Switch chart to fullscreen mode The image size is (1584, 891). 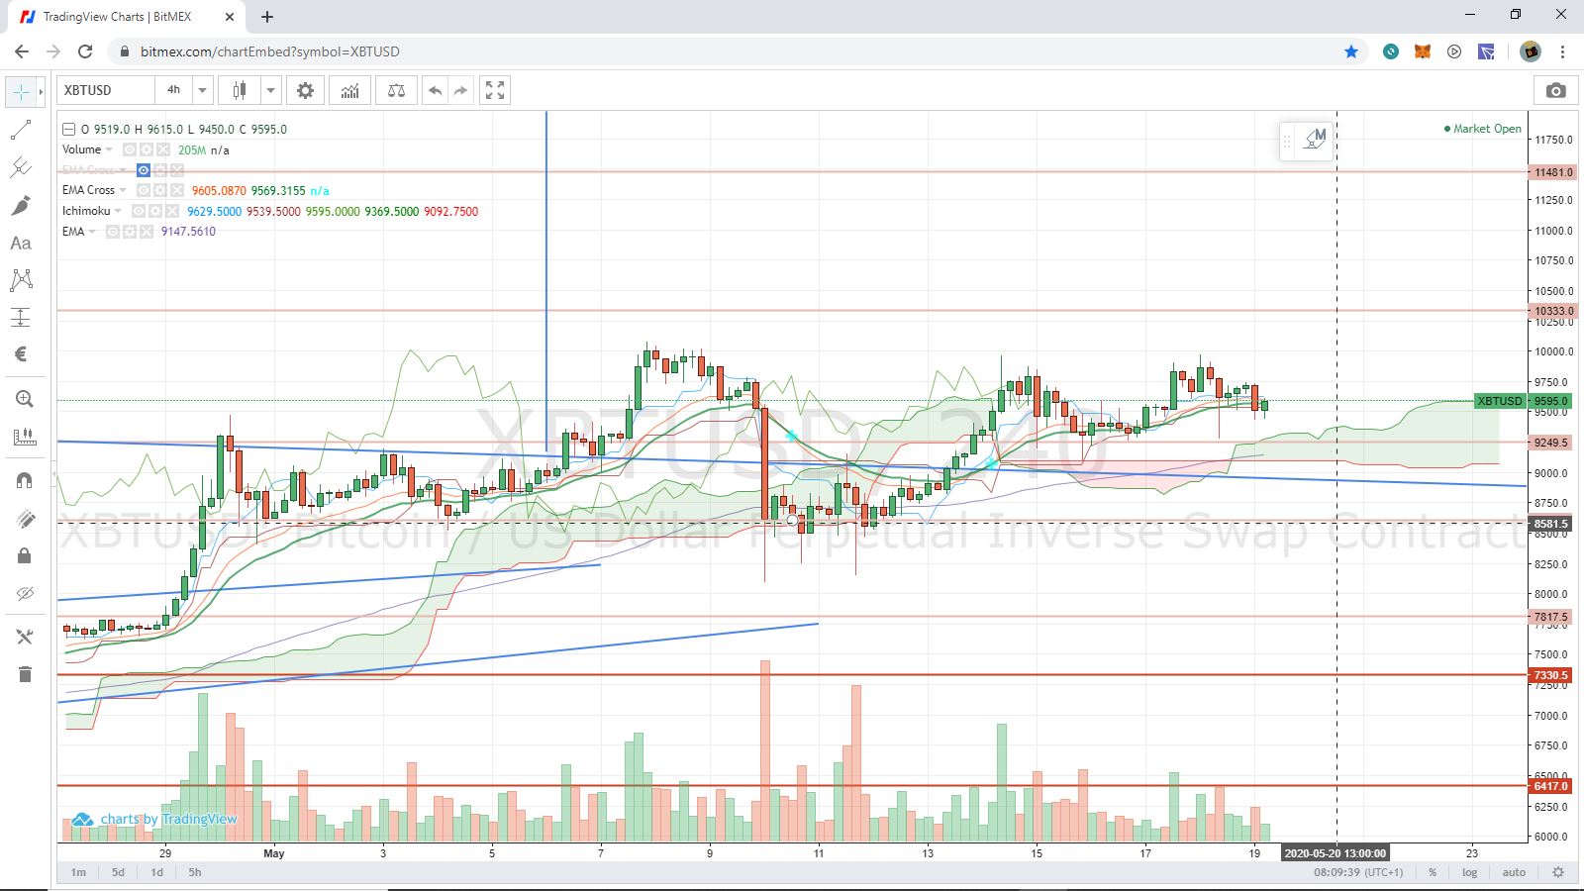point(495,90)
